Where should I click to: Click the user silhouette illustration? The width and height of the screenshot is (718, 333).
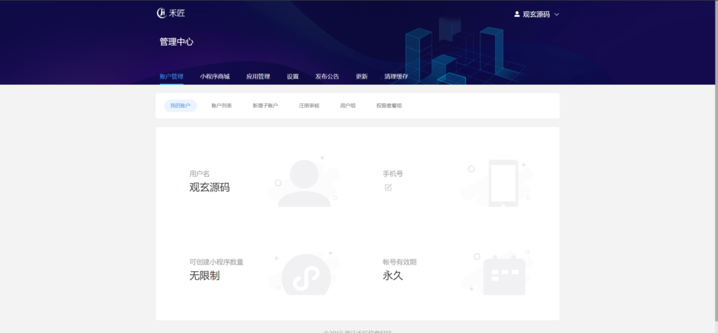point(304,183)
